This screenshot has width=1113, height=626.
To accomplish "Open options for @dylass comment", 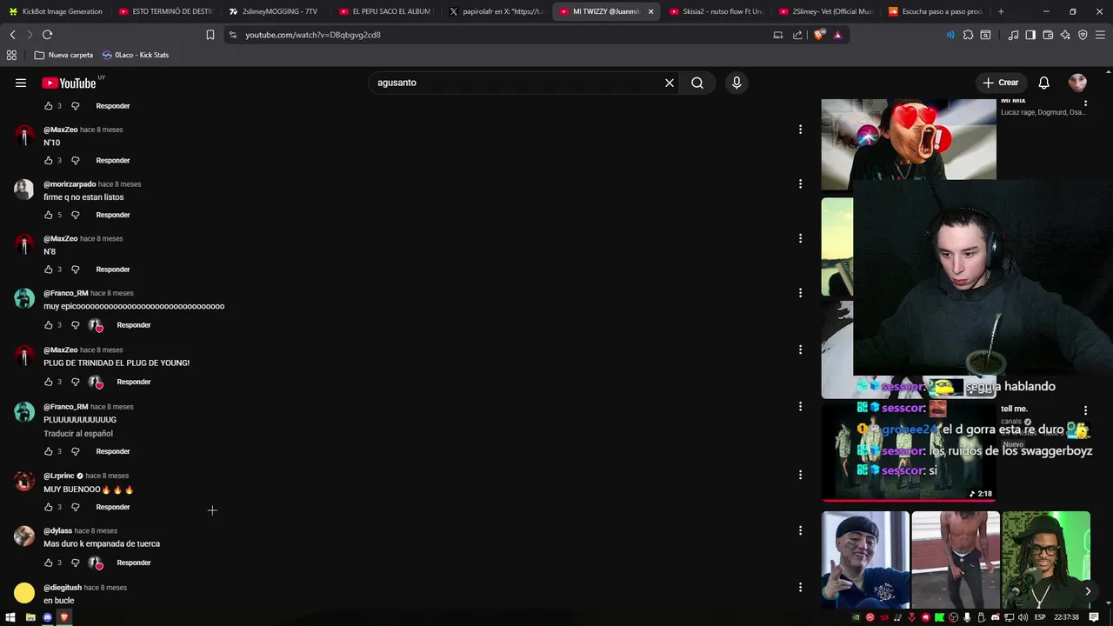I will [800, 530].
